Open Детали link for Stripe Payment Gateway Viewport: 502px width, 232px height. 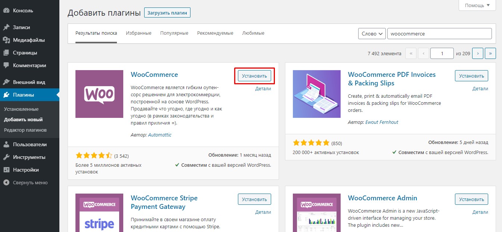point(263,212)
